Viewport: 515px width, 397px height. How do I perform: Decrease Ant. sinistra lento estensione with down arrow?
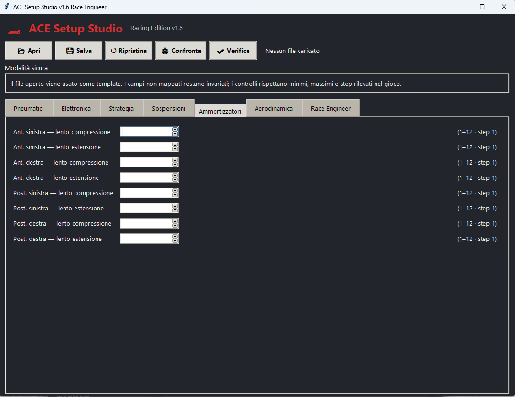coord(175,149)
